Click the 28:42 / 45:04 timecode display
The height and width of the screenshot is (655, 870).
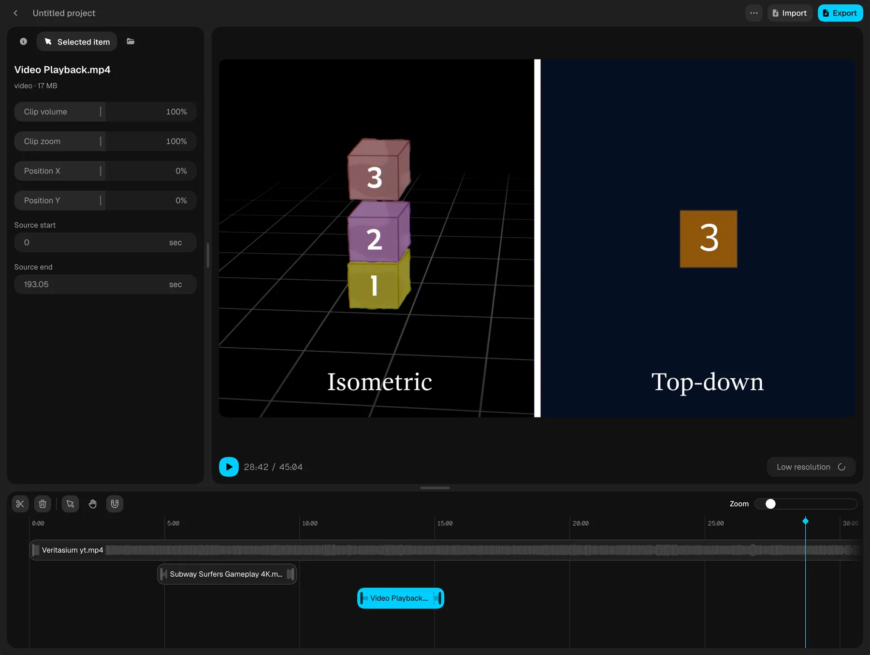273,467
